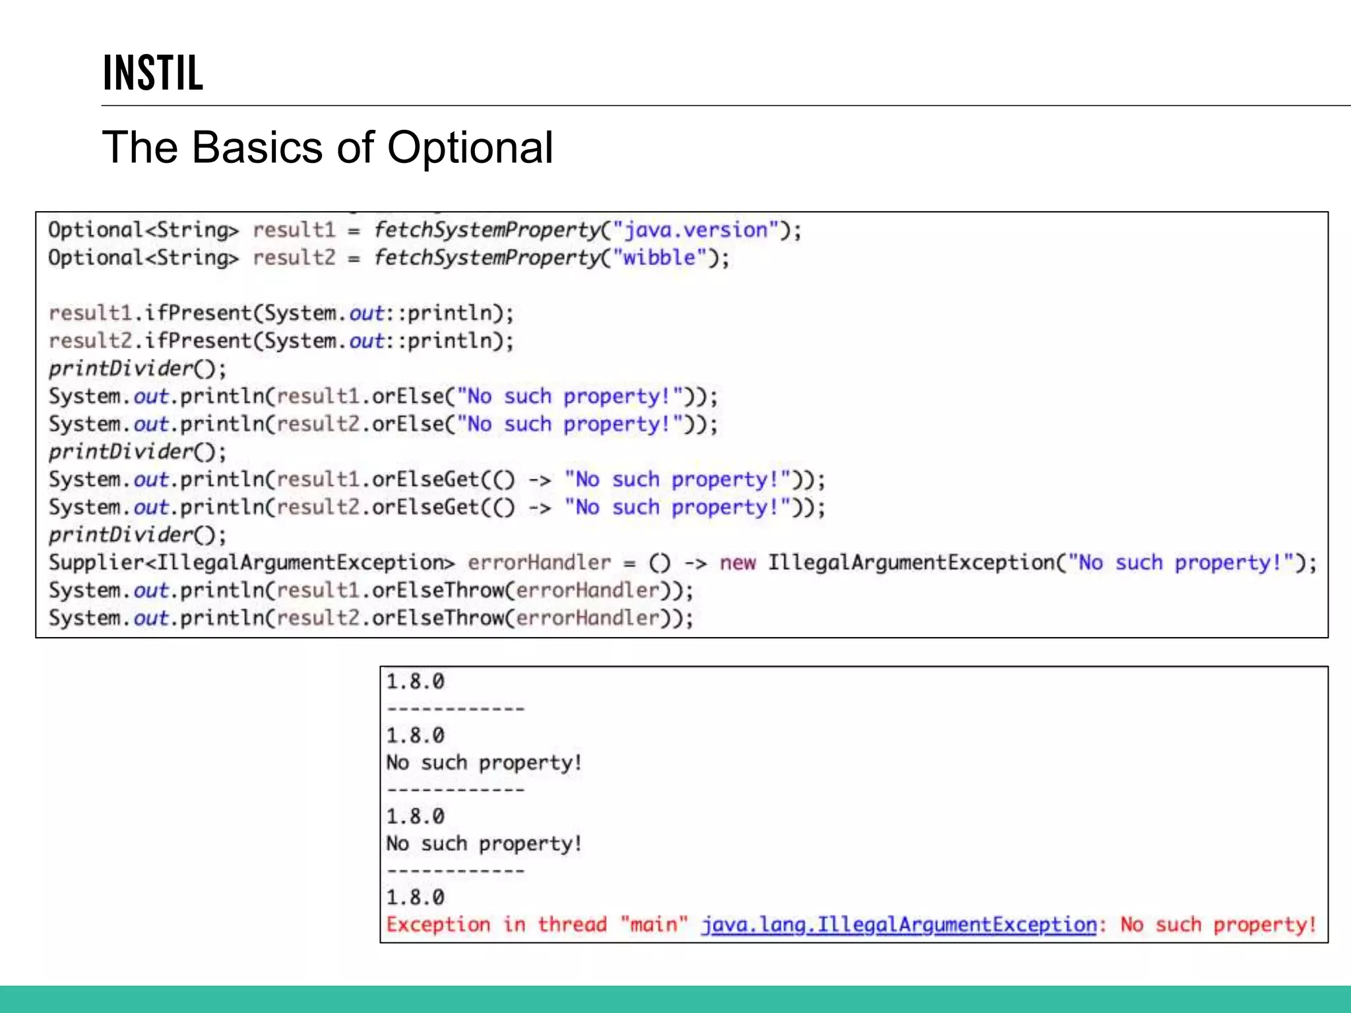Click the first dashed divider in output
Screen dimensions: 1351x1013
click(456, 709)
